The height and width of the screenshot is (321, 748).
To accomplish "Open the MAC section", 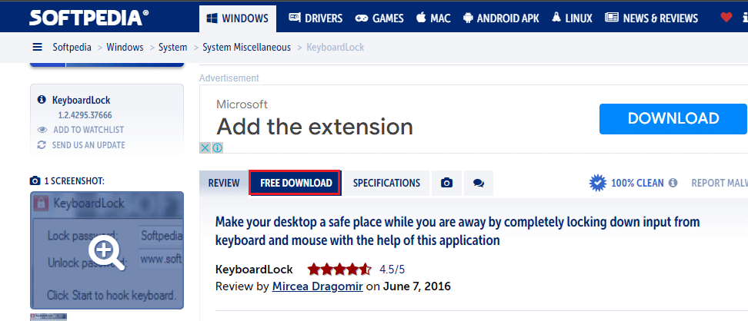I will click(433, 18).
